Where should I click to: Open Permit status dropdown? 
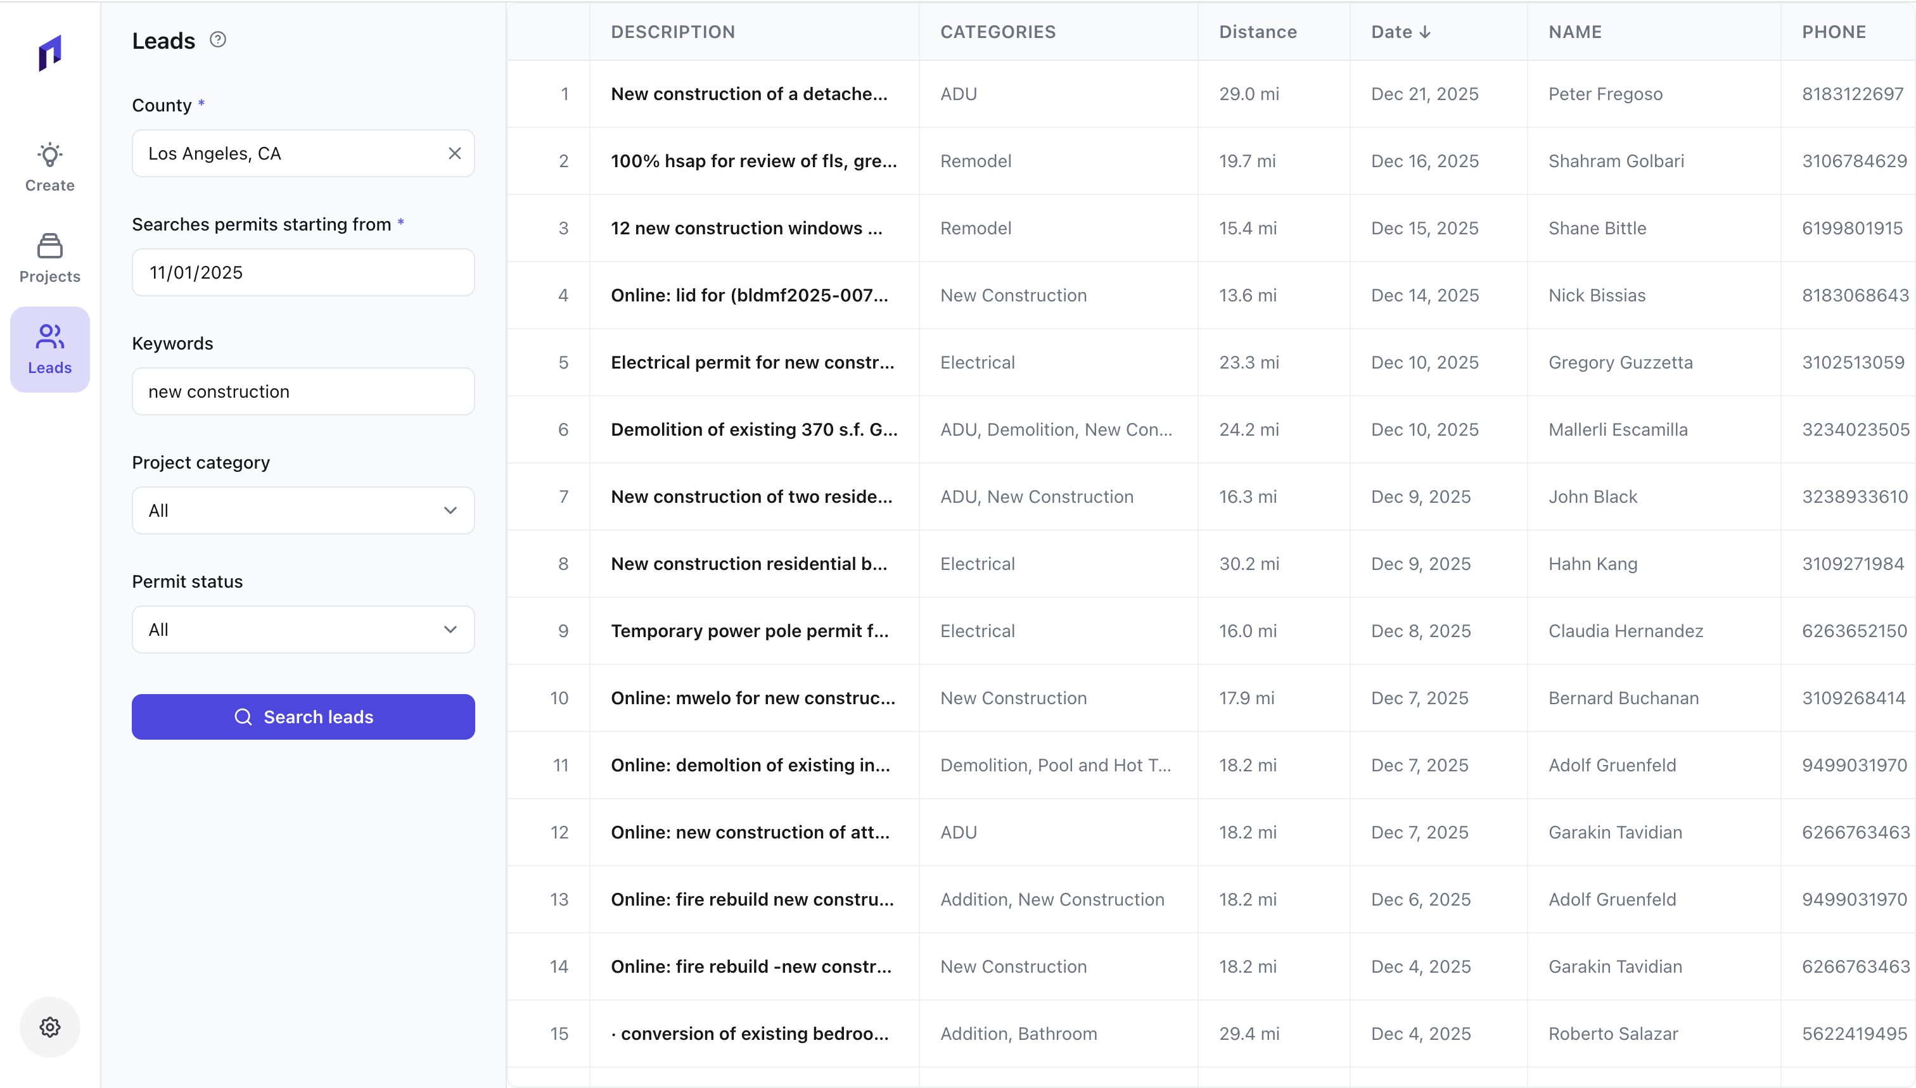[x=303, y=629]
